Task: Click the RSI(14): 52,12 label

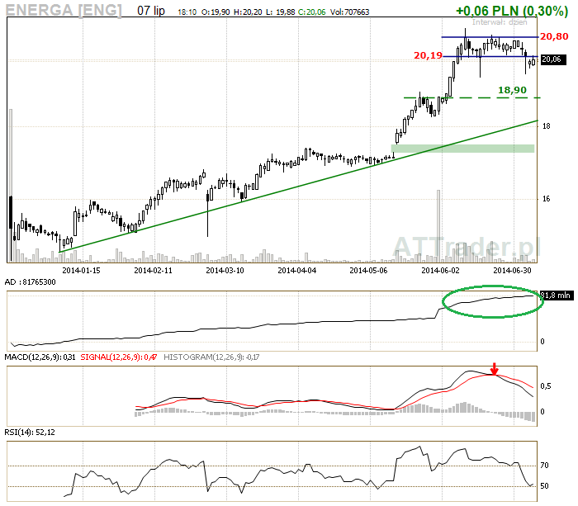Action: click(30, 433)
